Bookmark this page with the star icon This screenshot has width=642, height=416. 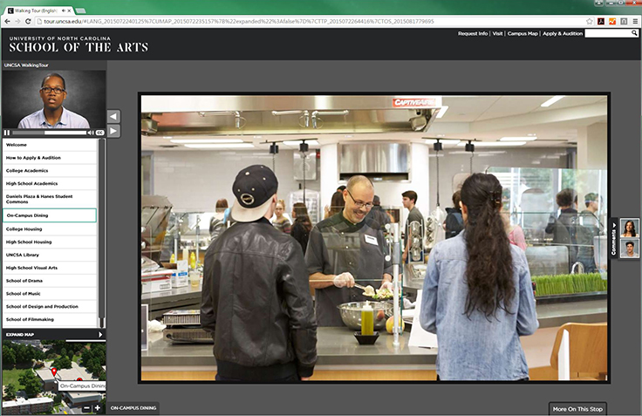(x=590, y=21)
